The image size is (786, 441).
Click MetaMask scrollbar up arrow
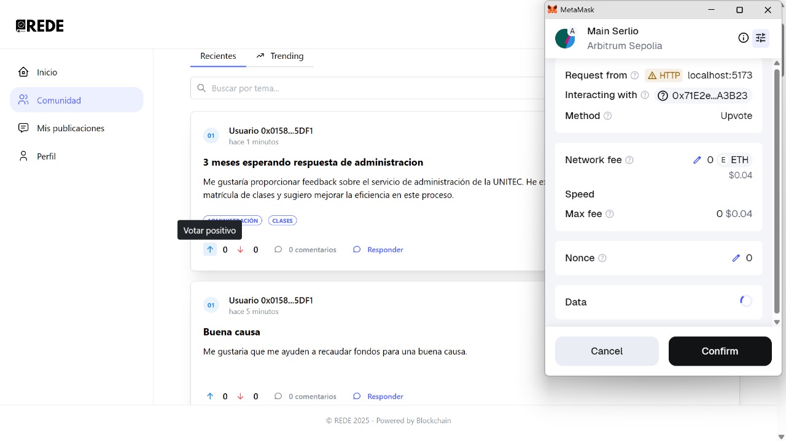click(x=777, y=63)
